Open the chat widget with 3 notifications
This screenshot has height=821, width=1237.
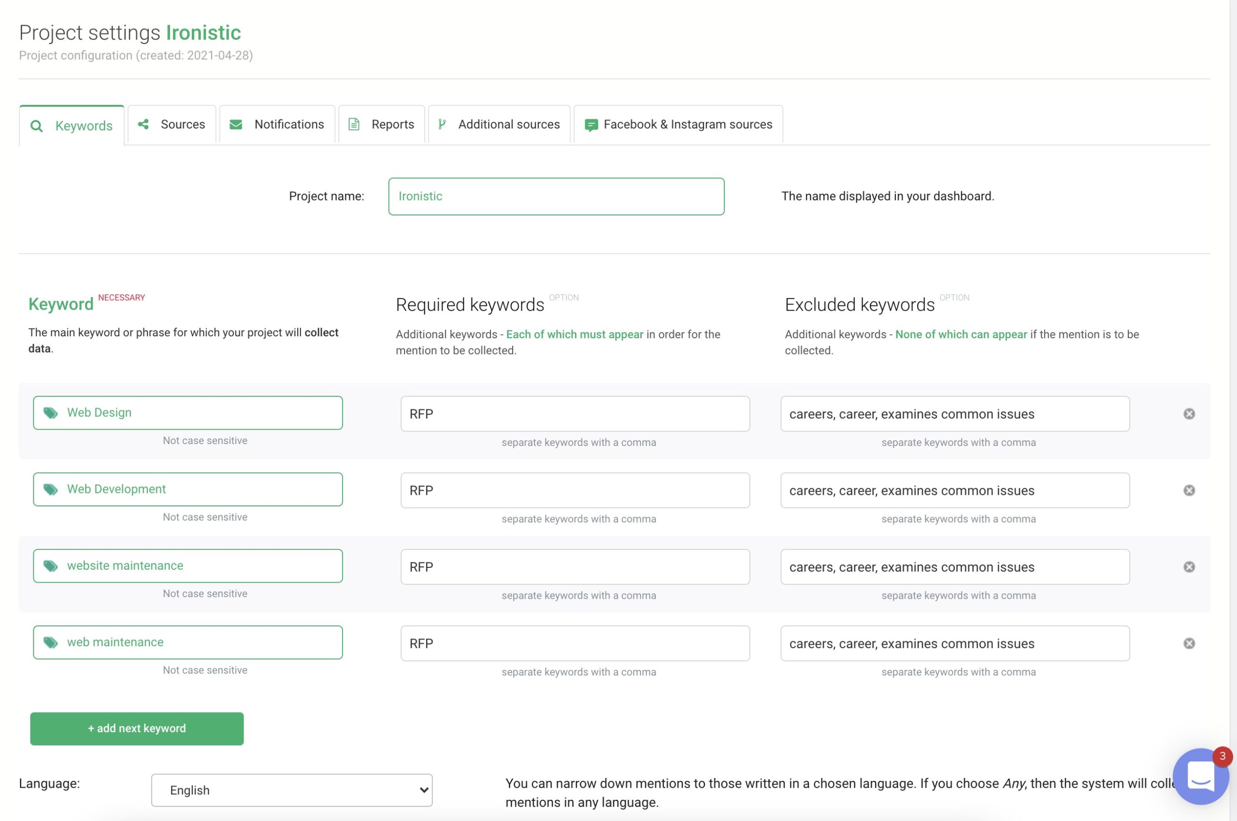click(x=1200, y=776)
